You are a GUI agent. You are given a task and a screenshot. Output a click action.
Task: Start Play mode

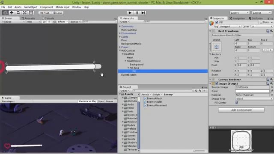(130, 13)
